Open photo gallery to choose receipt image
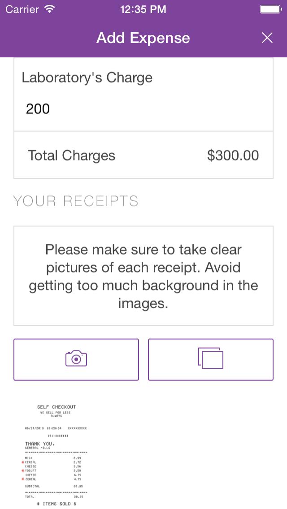The height and width of the screenshot is (509, 287). coord(211,359)
